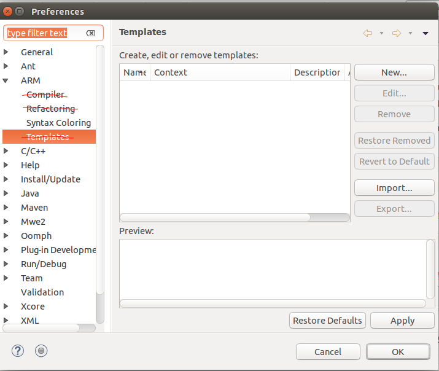439x371 pixels.
Task: Expand the Mwe2 node
Action: pos(6,222)
